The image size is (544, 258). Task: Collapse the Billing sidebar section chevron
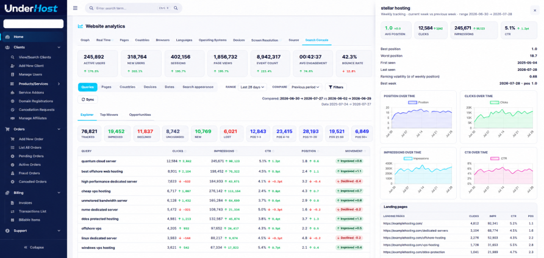[x=59, y=193]
